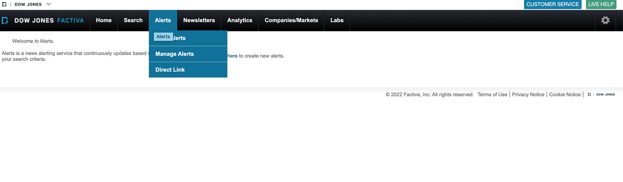
Task: Click the Dow Jones Factiva logo
Action: coord(43,20)
